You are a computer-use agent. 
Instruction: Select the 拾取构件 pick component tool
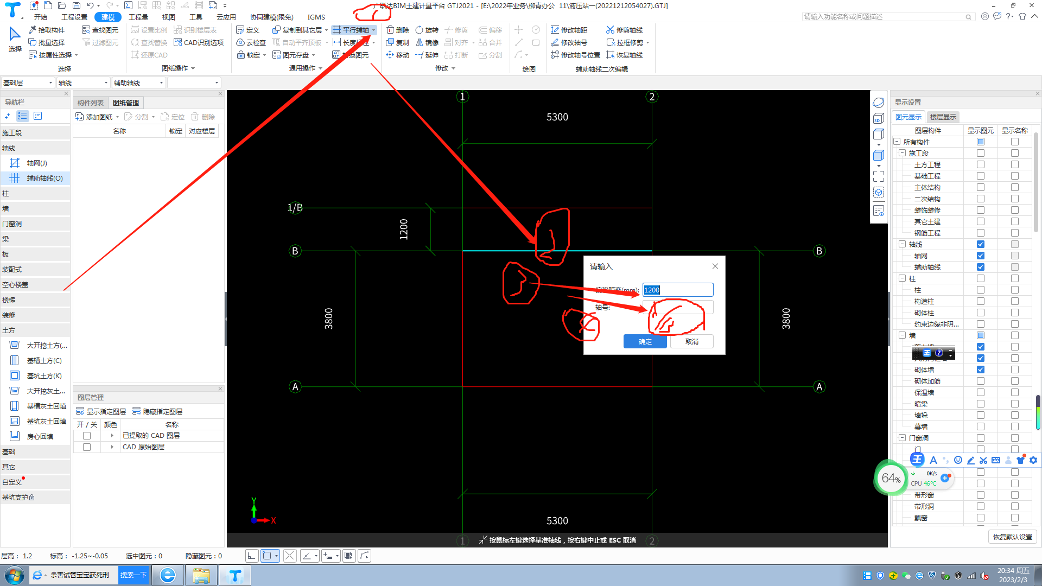47,30
